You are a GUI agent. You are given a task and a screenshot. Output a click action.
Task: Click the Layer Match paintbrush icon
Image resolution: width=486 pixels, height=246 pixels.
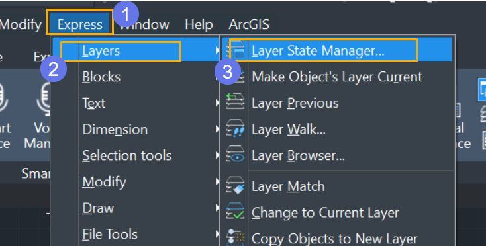(x=235, y=186)
